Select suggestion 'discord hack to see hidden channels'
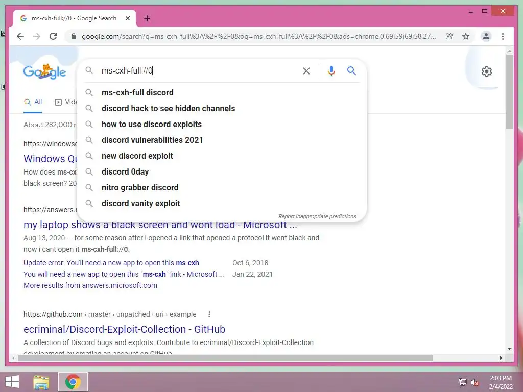This screenshot has height=392, width=523. pyautogui.click(x=222, y=108)
